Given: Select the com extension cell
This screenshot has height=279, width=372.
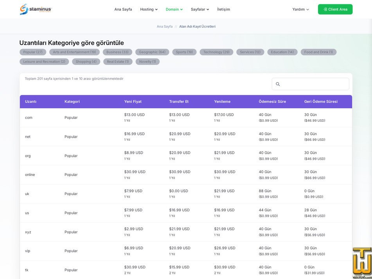Looking at the screenshot, I should pyautogui.click(x=29, y=118).
